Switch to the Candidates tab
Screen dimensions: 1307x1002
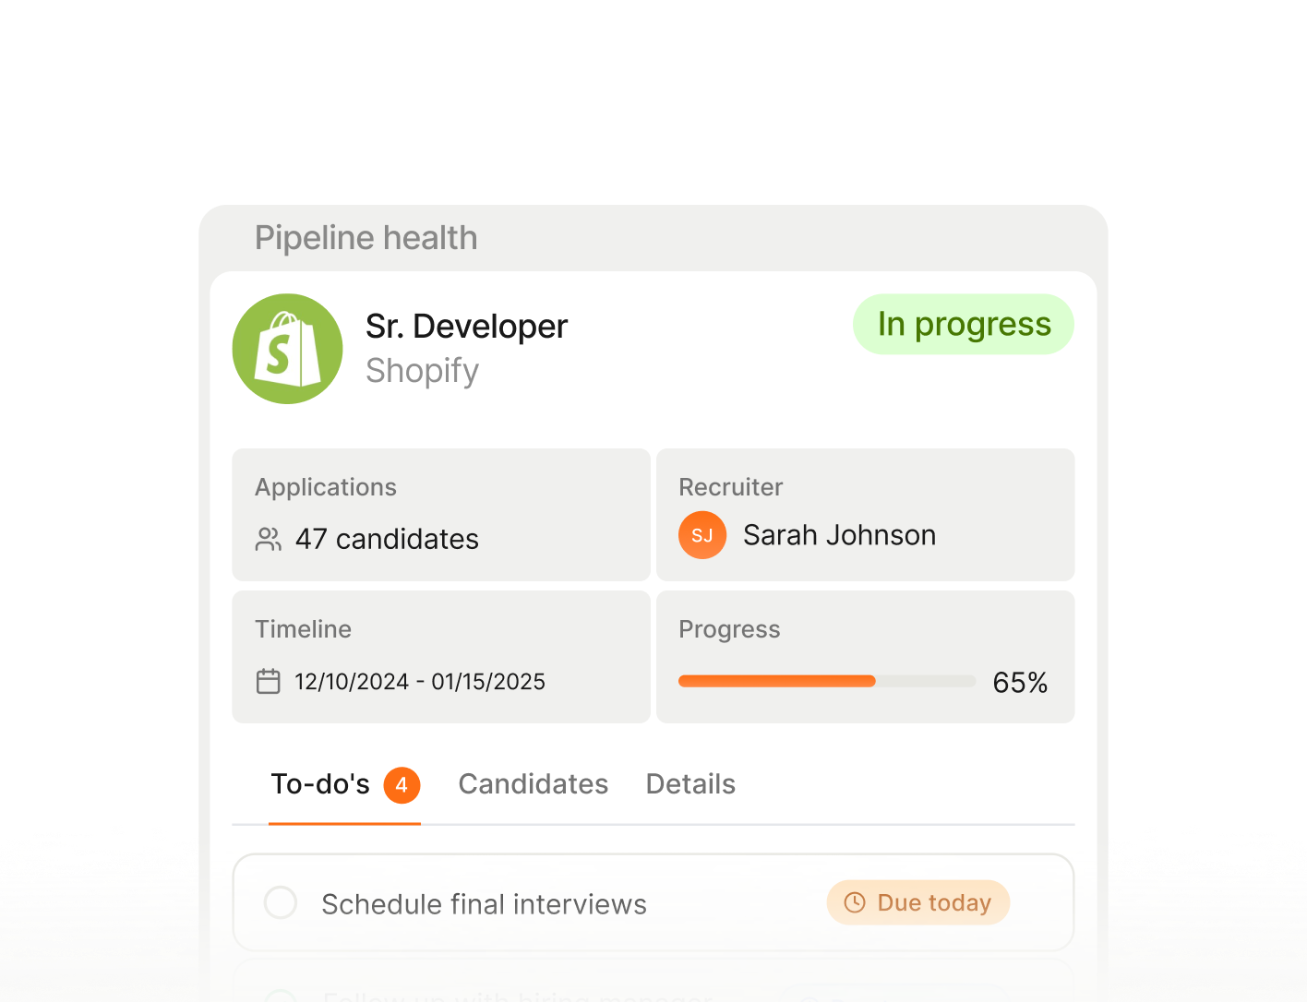tap(533, 783)
